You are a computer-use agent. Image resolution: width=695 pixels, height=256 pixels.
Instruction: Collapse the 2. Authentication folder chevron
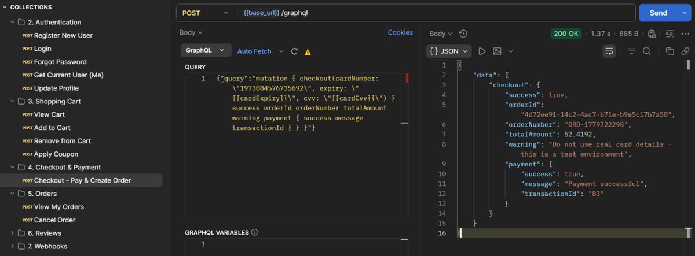tap(12, 22)
